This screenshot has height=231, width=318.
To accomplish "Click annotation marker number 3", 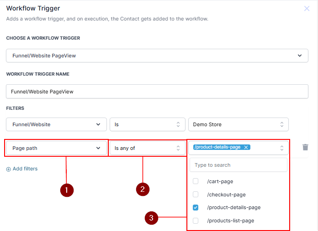I will click(151, 218).
